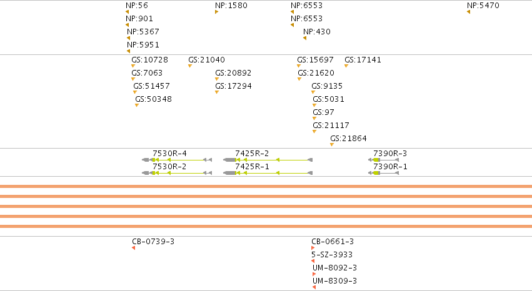Select the GS:21040 label
Image resolution: width=532 pixels, height=291 pixels.
point(206,60)
